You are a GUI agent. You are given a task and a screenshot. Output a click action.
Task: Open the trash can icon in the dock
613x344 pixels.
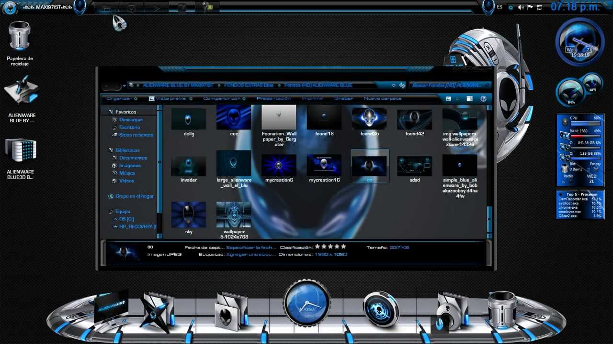(x=502, y=310)
